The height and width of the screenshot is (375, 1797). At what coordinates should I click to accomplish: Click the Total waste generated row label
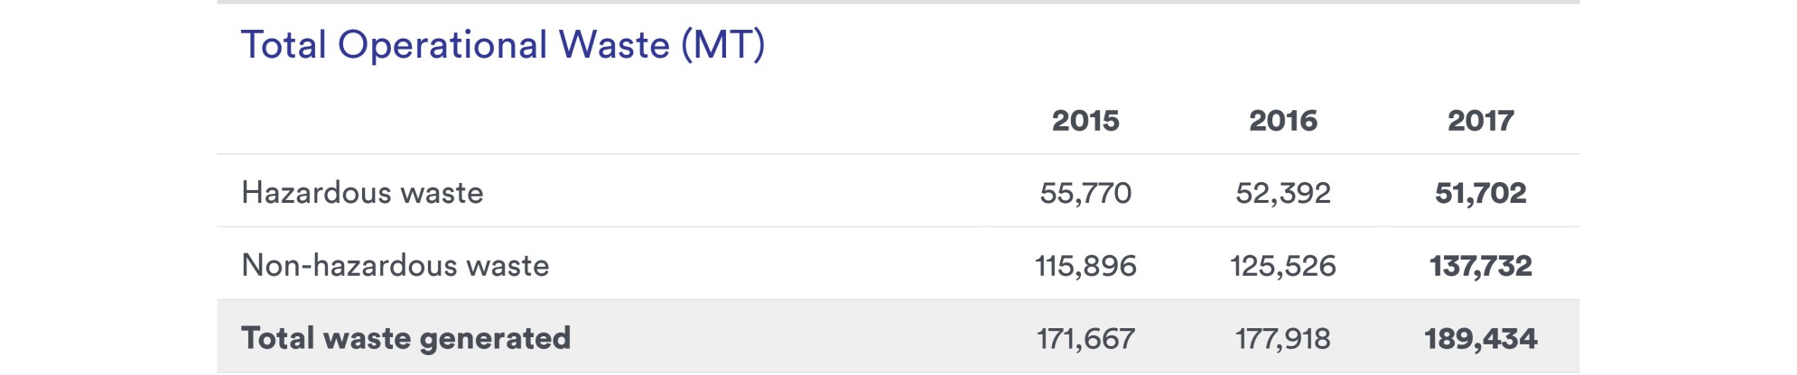click(406, 339)
